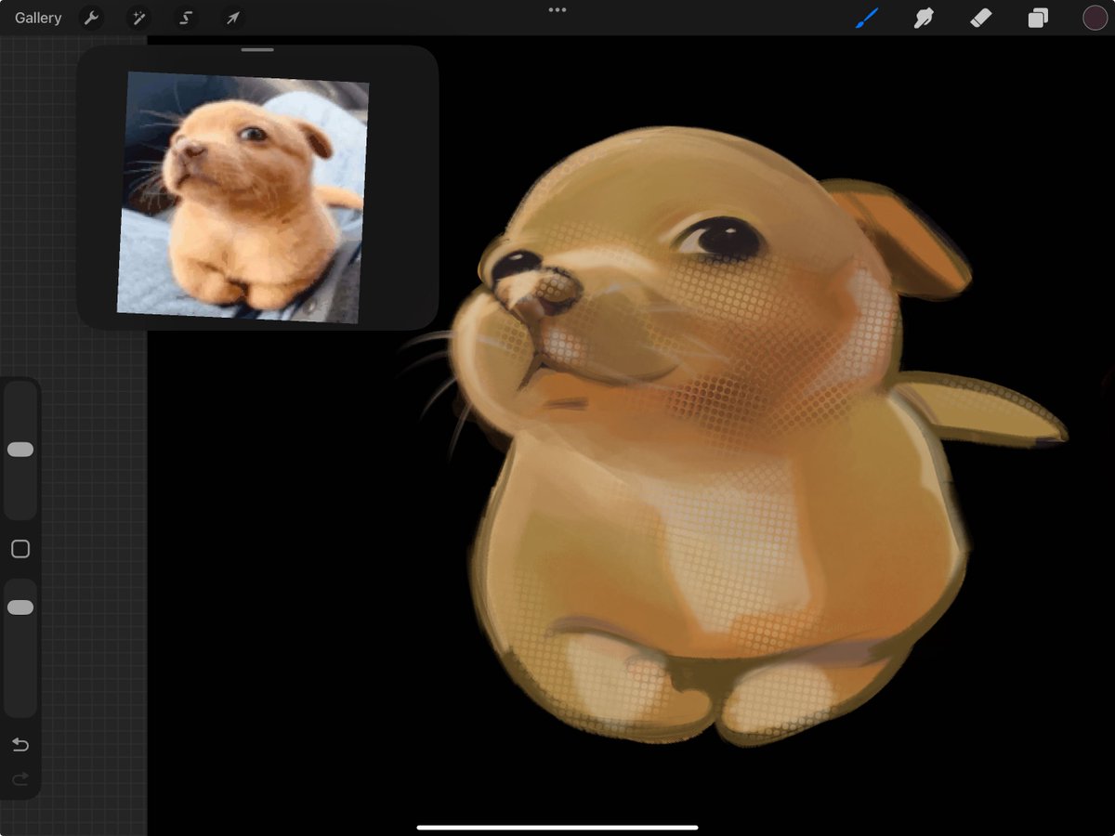This screenshot has height=836, width=1115.
Task: Click the brush opacity slider handle
Action: pyautogui.click(x=20, y=607)
